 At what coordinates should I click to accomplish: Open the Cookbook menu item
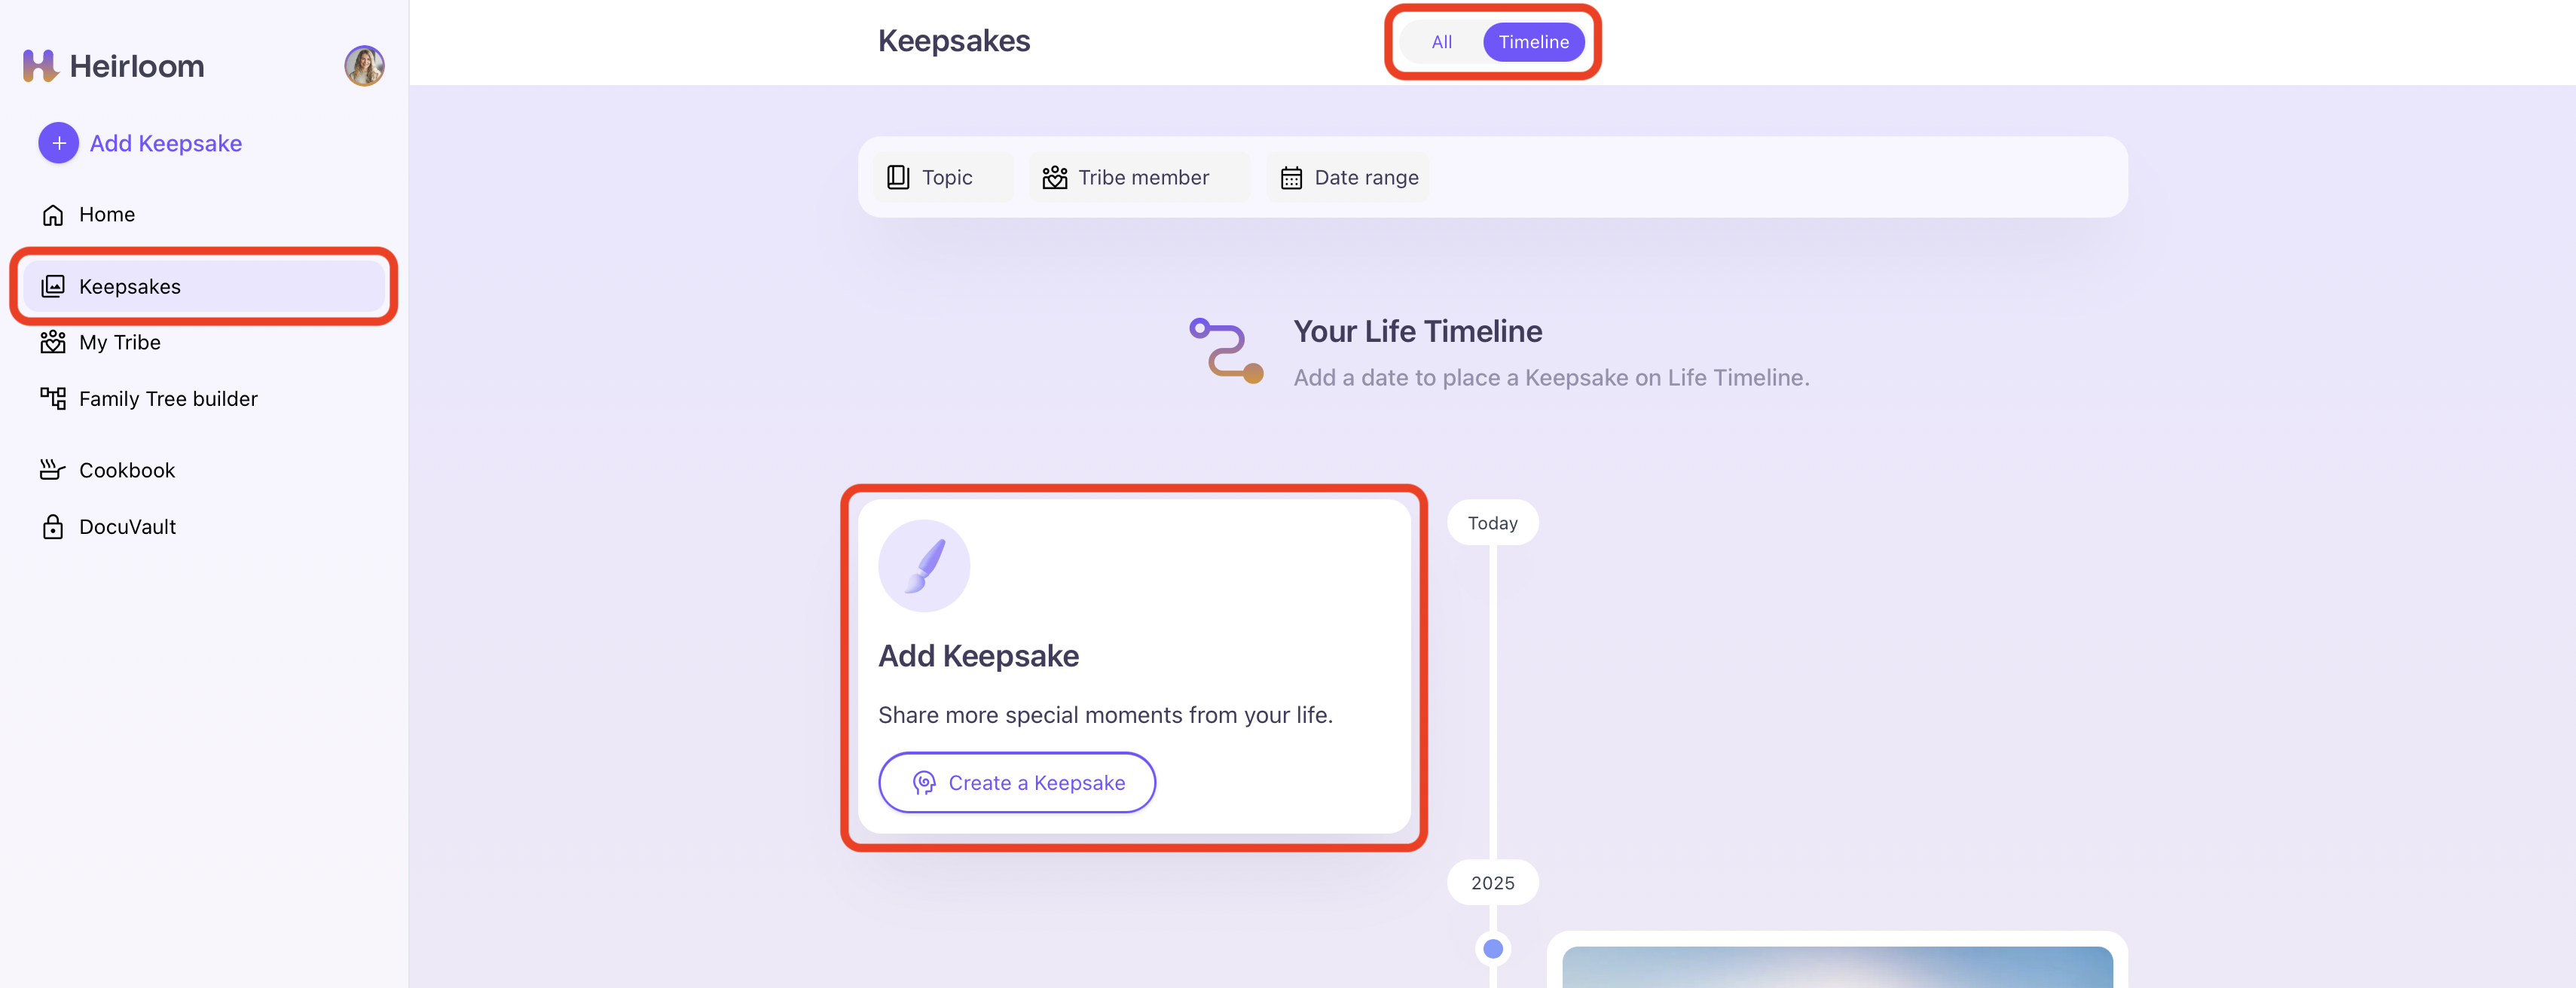[x=127, y=471]
